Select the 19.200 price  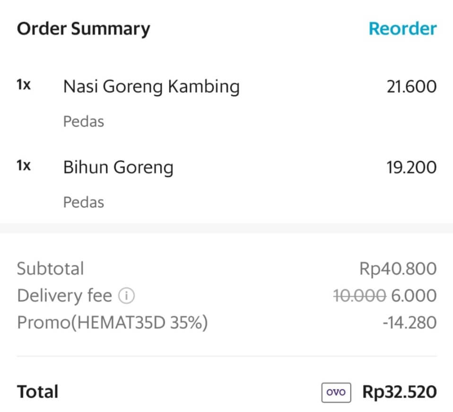(411, 167)
